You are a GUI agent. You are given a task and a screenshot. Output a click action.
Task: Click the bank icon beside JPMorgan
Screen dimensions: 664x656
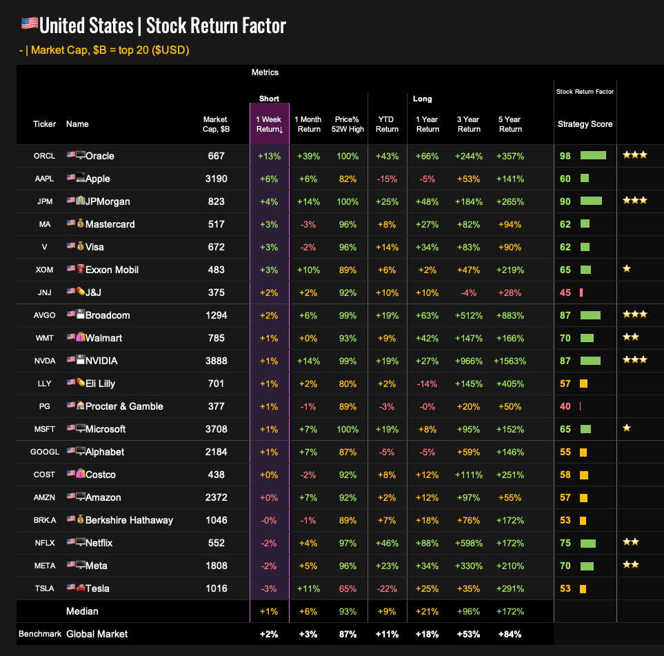click(81, 201)
